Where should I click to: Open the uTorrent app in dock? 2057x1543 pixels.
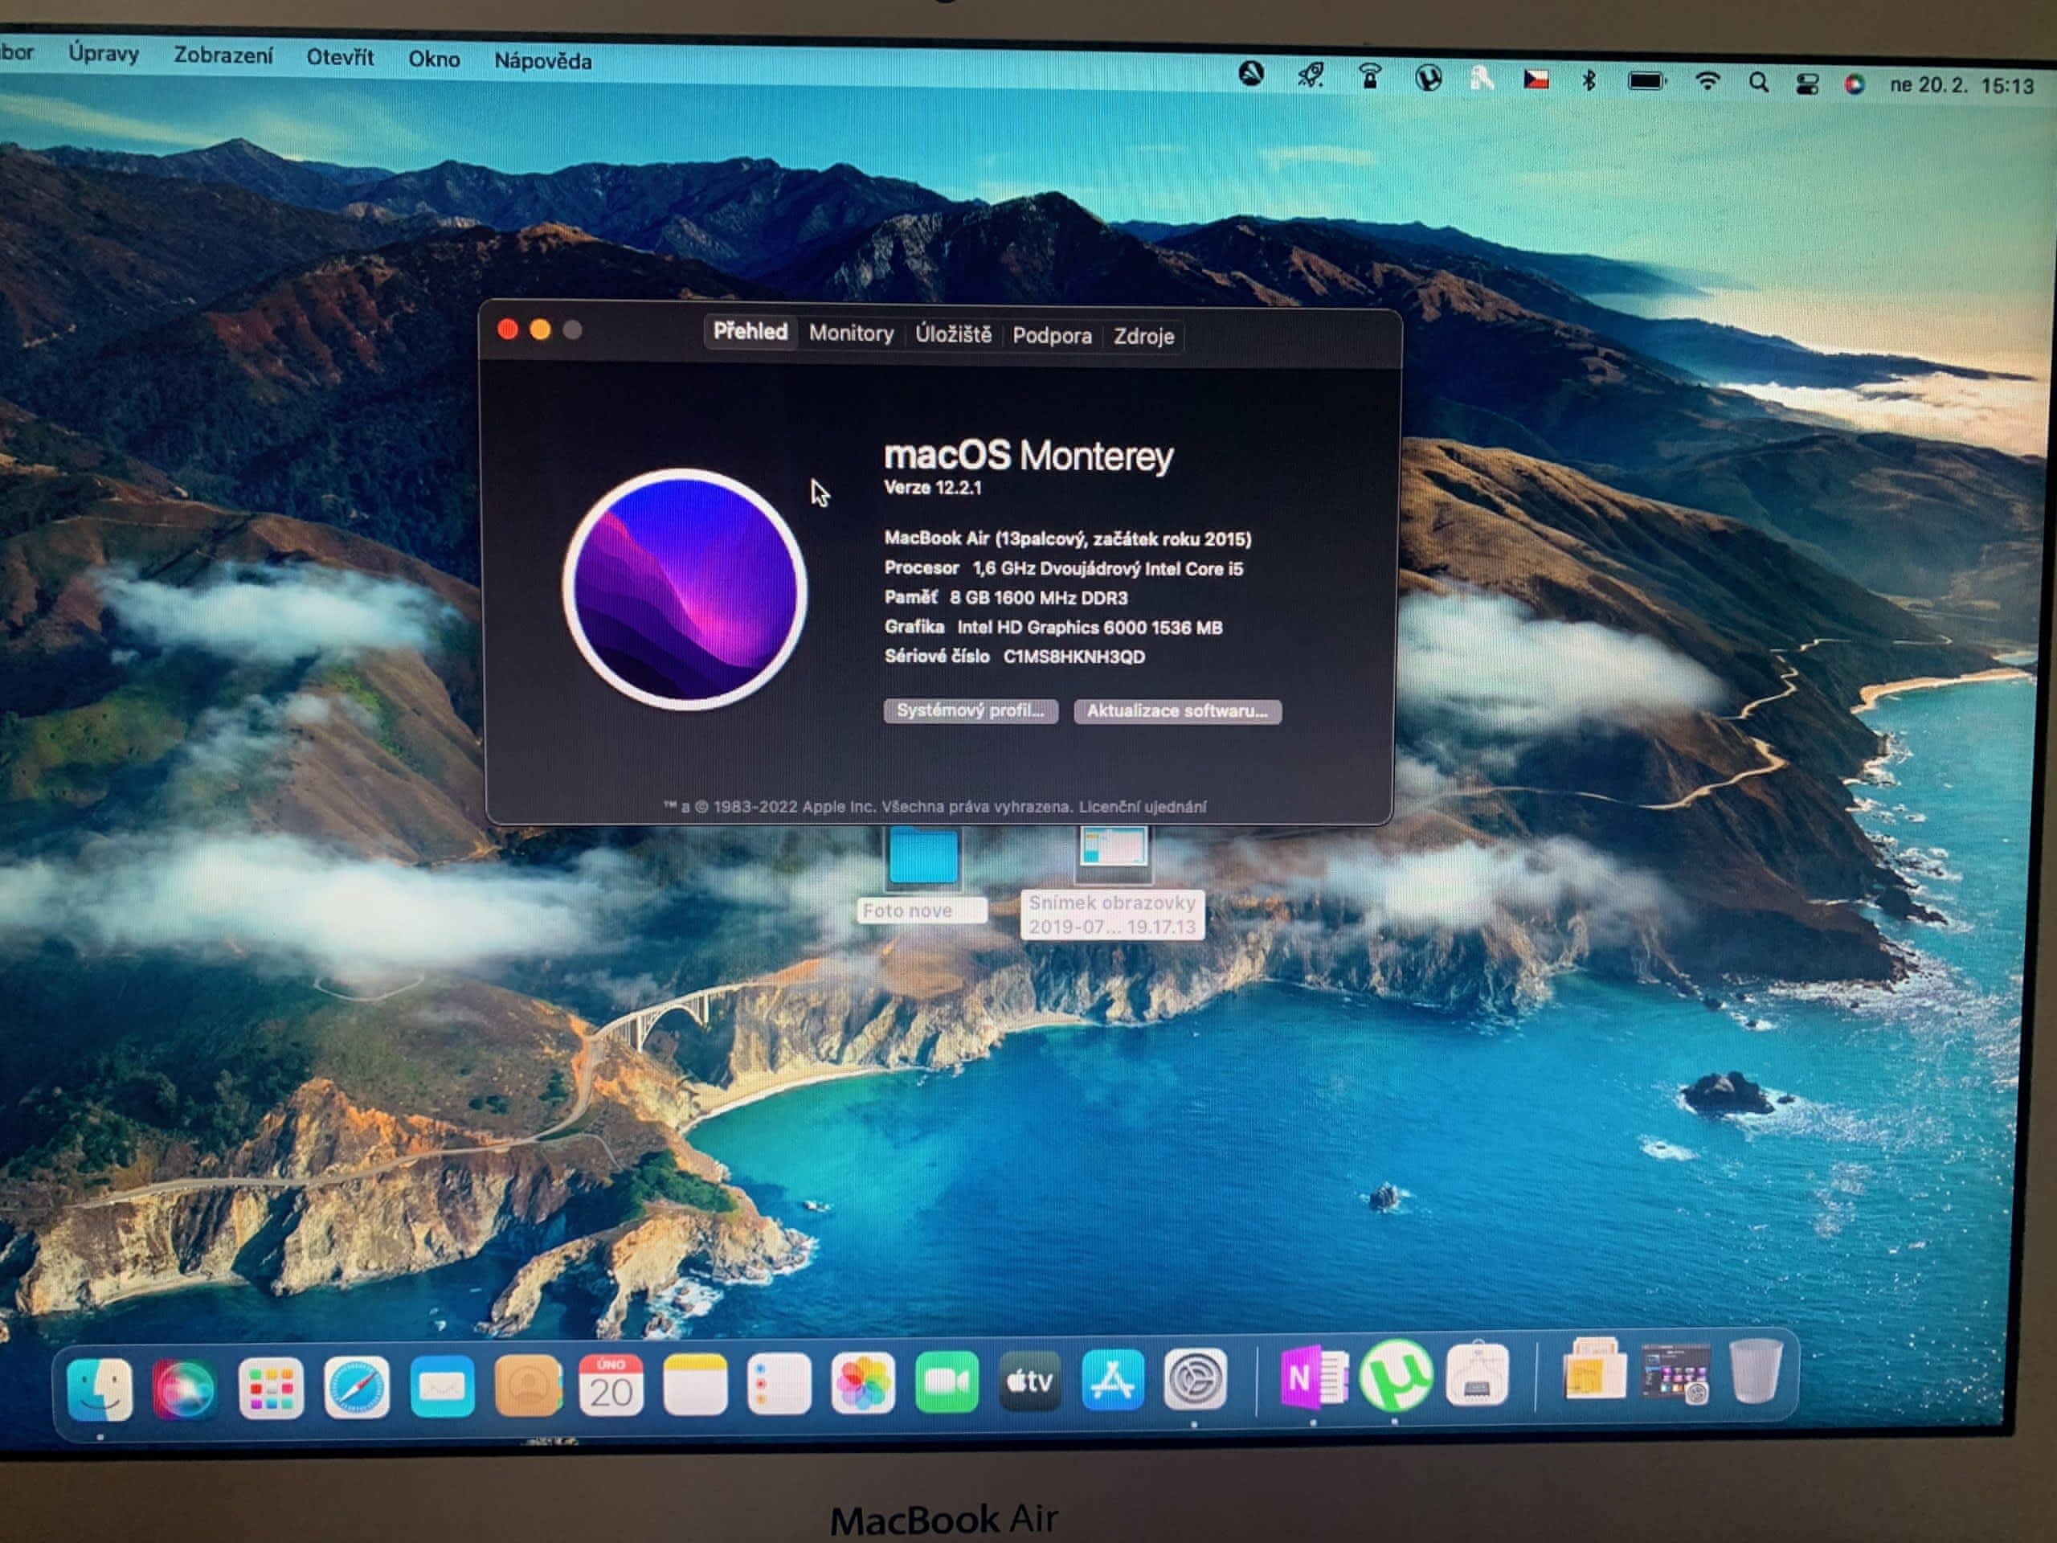coord(1395,1376)
